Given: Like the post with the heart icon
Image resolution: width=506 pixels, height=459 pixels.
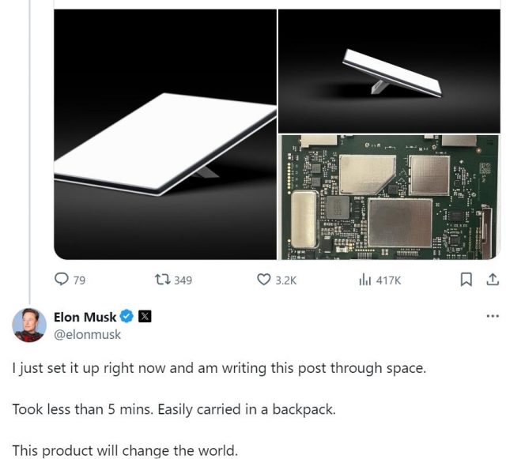Looking at the screenshot, I should click(x=263, y=280).
